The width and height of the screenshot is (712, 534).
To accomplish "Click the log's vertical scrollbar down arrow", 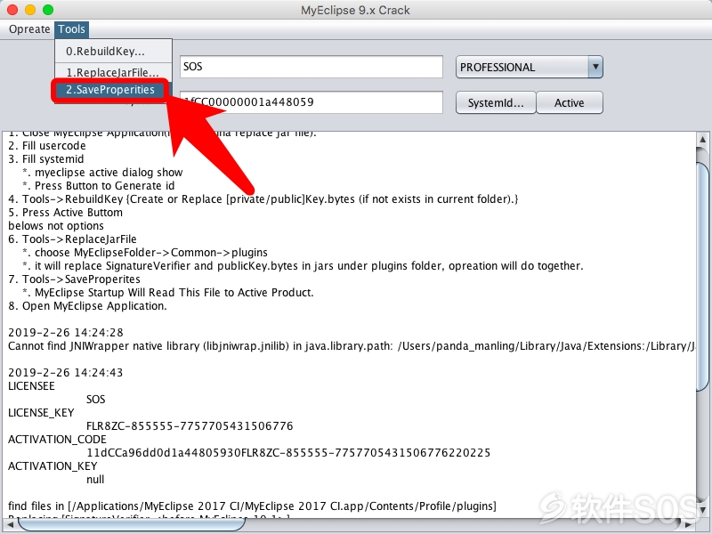I will (x=702, y=510).
